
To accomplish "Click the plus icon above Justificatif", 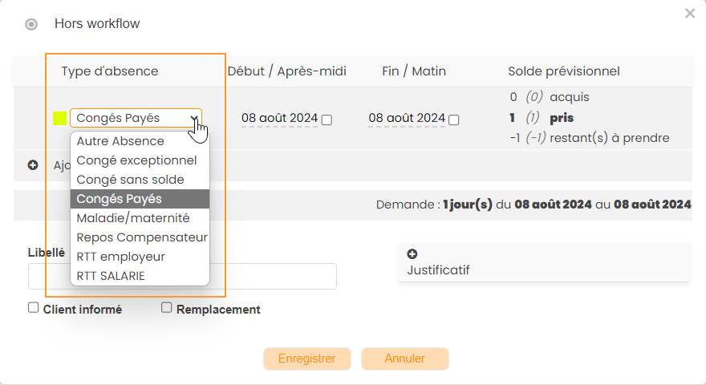I will click(x=412, y=254).
